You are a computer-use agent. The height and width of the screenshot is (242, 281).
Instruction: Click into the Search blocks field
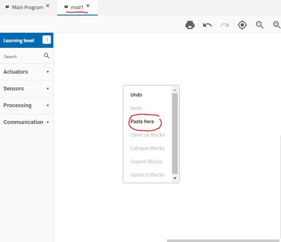tap(22, 56)
